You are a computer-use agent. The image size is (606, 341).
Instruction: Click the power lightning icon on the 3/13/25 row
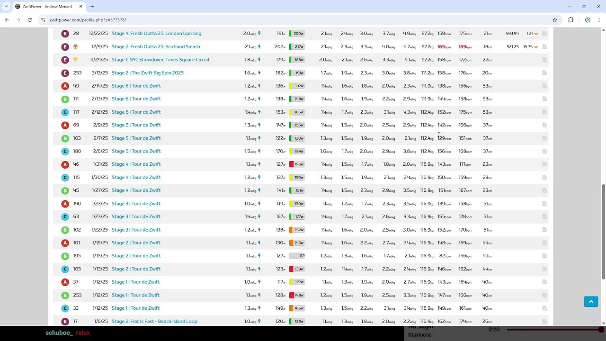(x=259, y=73)
